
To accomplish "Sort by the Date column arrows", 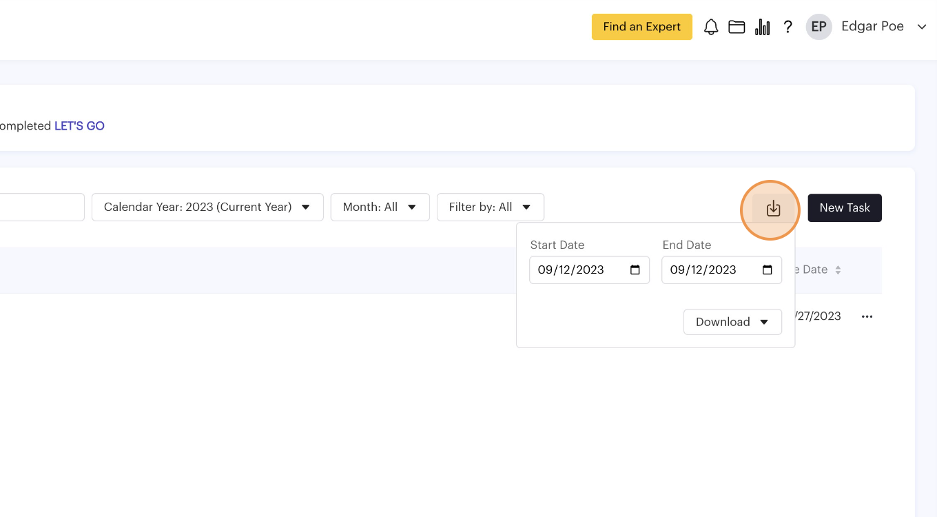I will [838, 270].
